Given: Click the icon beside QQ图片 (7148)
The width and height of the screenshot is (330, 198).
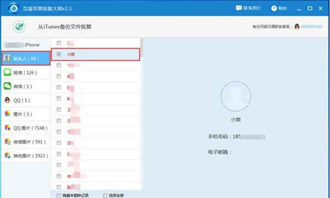Looking at the screenshot, I should pyautogui.click(x=7, y=128).
